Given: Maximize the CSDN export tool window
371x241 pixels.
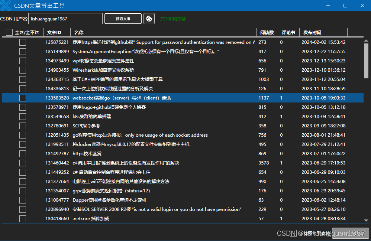Looking at the screenshot, I should pyautogui.click(x=345, y=6).
